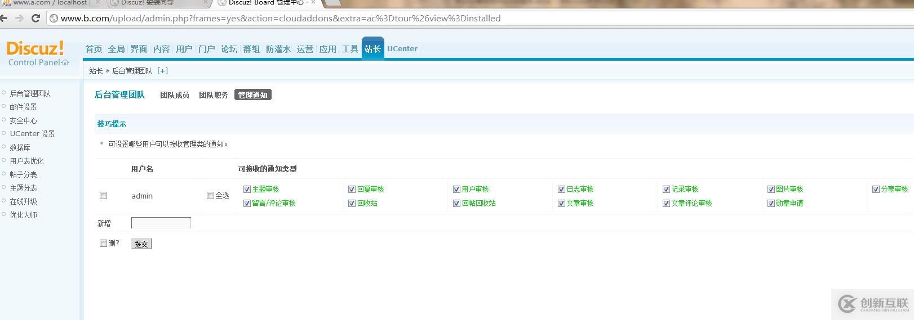This screenshot has height=320, width=914.
Task: Open the 防灌水 menu
Action: 278,49
